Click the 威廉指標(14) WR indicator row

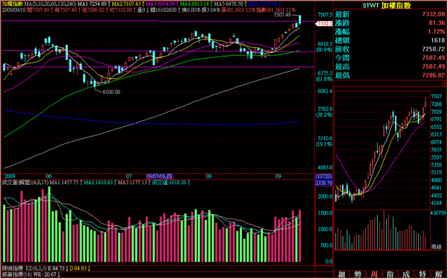pos(31,275)
